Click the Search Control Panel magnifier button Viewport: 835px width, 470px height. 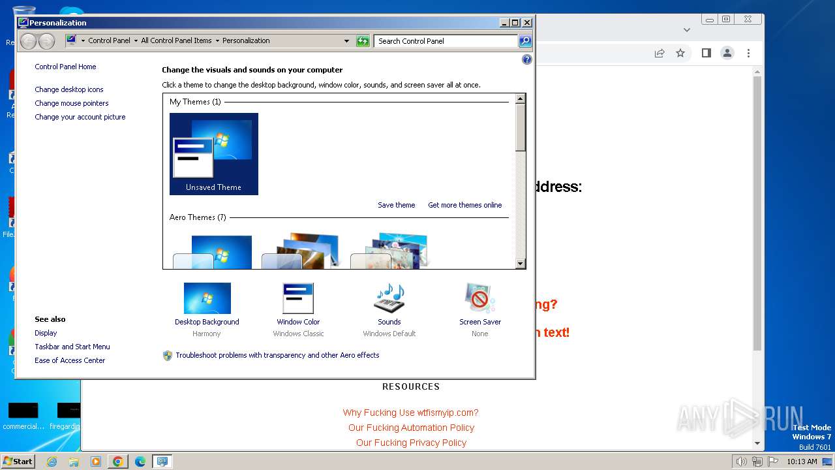pyautogui.click(x=525, y=41)
